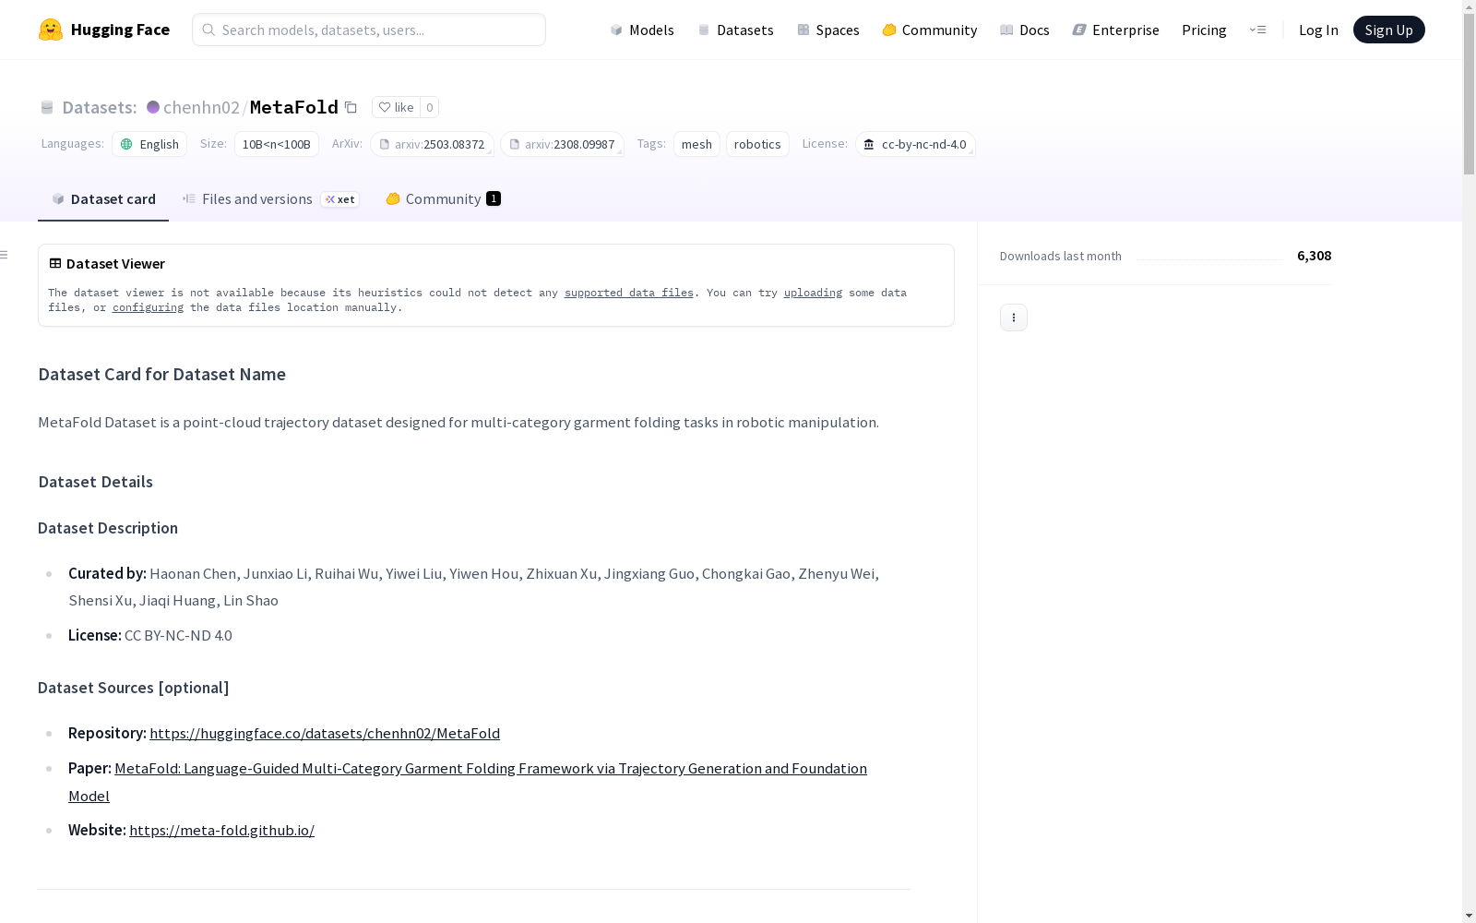Click the robotics tag
This screenshot has width=1476, height=923.
click(x=757, y=144)
